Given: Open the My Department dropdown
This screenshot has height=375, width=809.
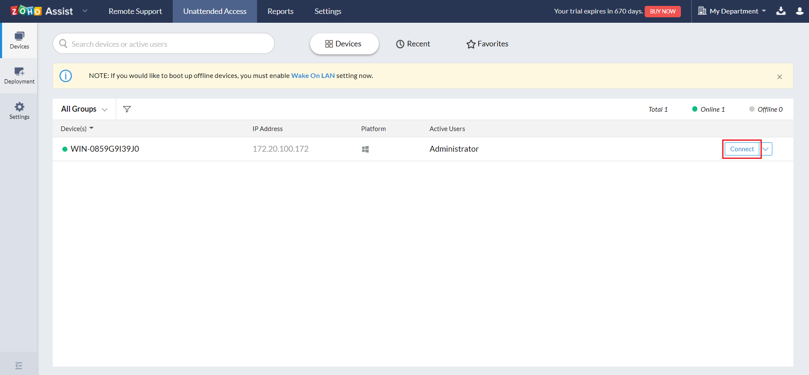Looking at the screenshot, I should point(732,11).
